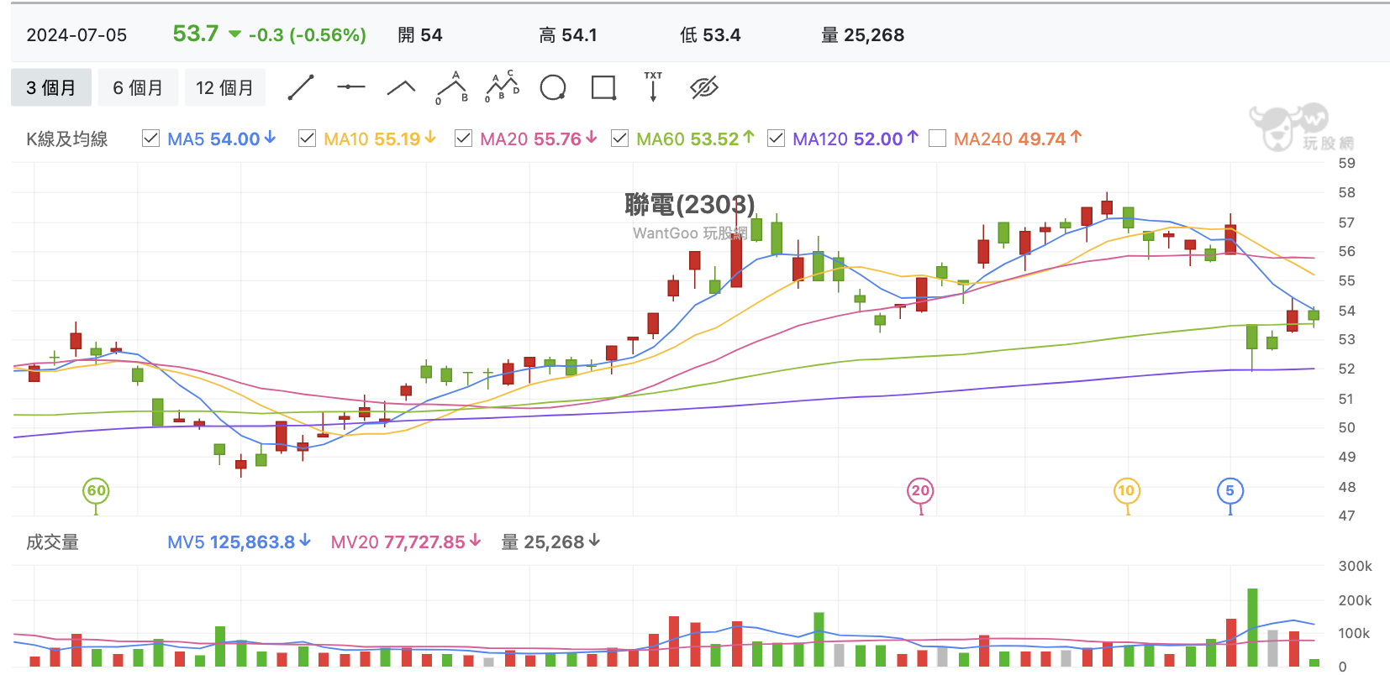
Task: Select the trend line drawing tool
Action: 301,87
